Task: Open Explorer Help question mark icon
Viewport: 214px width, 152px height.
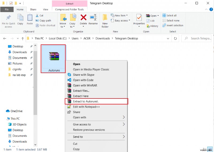Action: pyautogui.click(x=211, y=9)
